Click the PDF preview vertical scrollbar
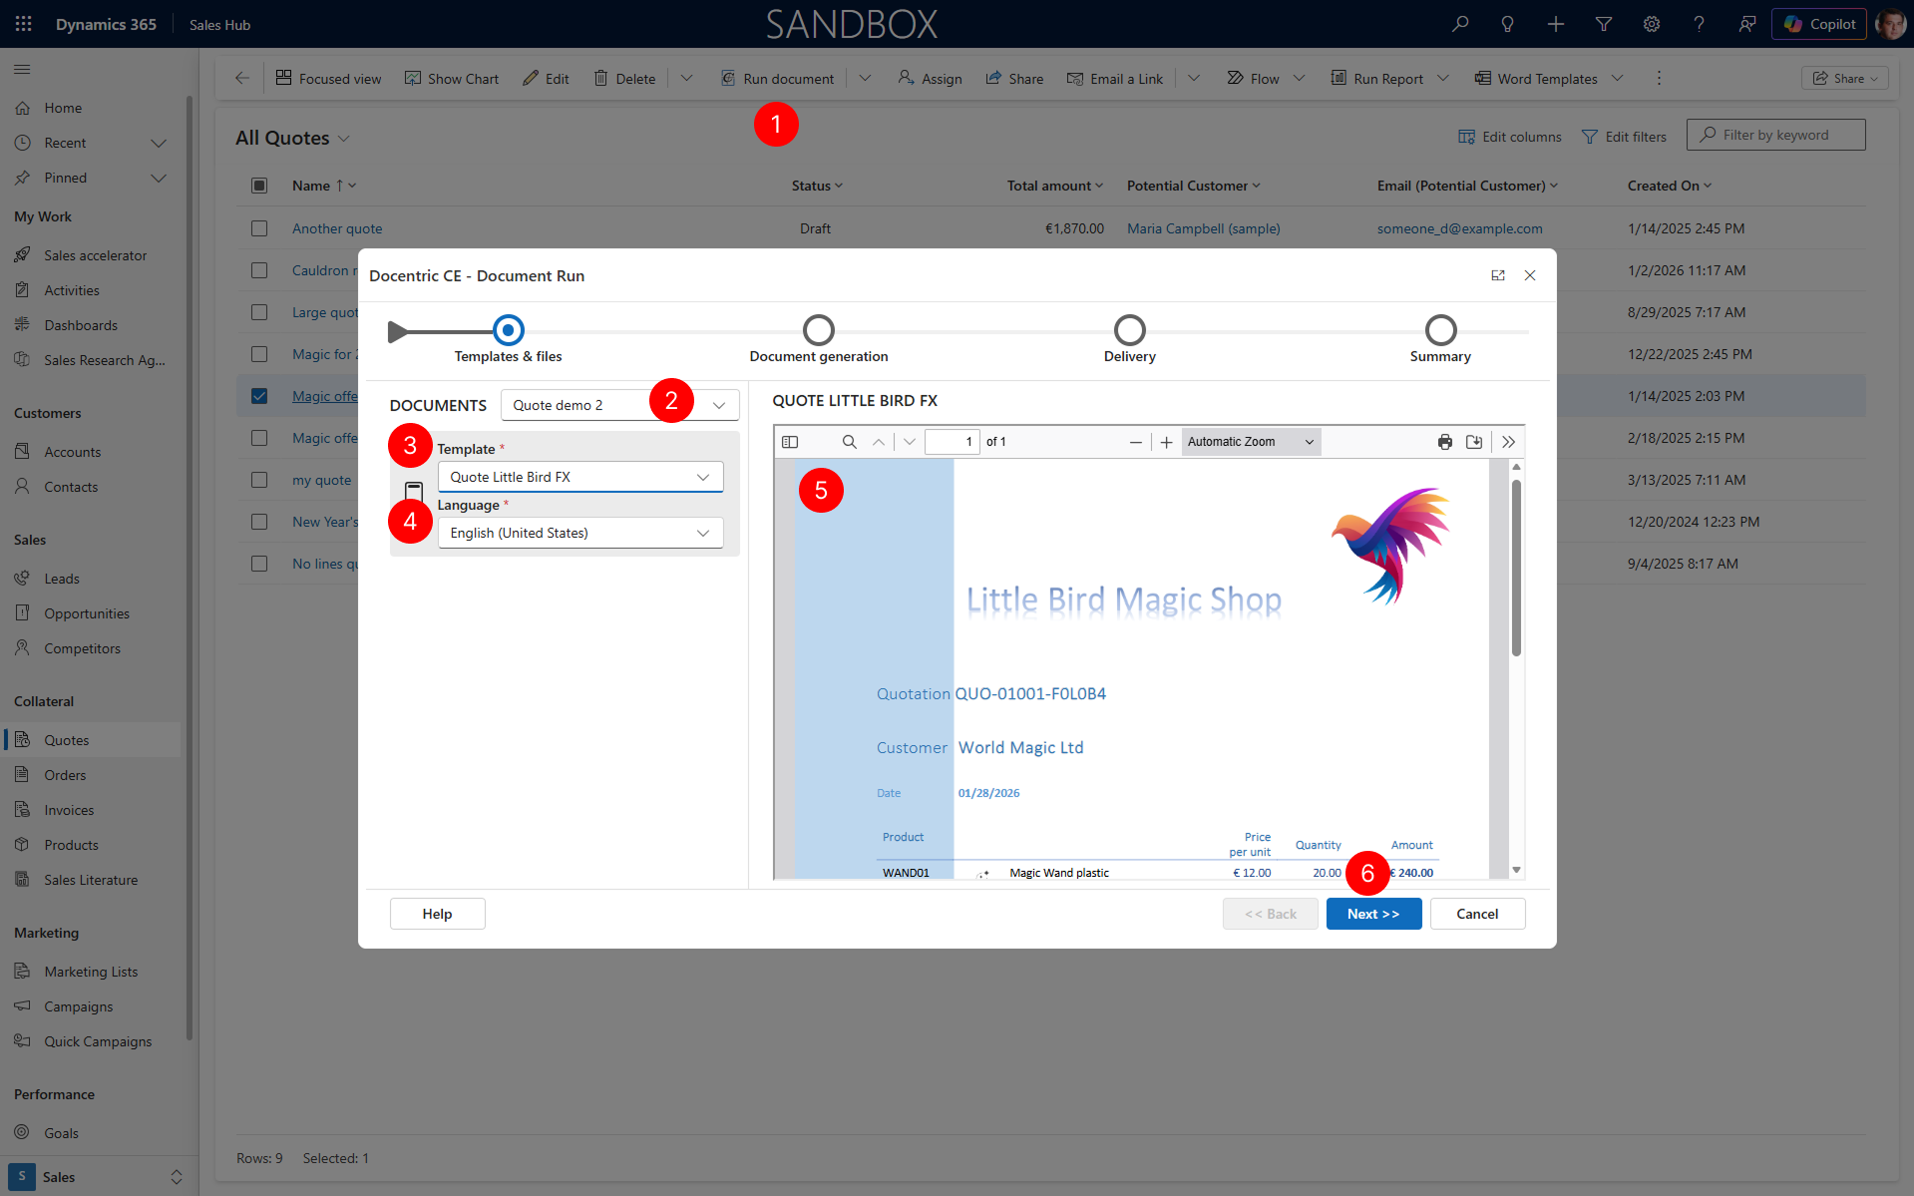This screenshot has width=1914, height=1196. tap(1516, 568)
